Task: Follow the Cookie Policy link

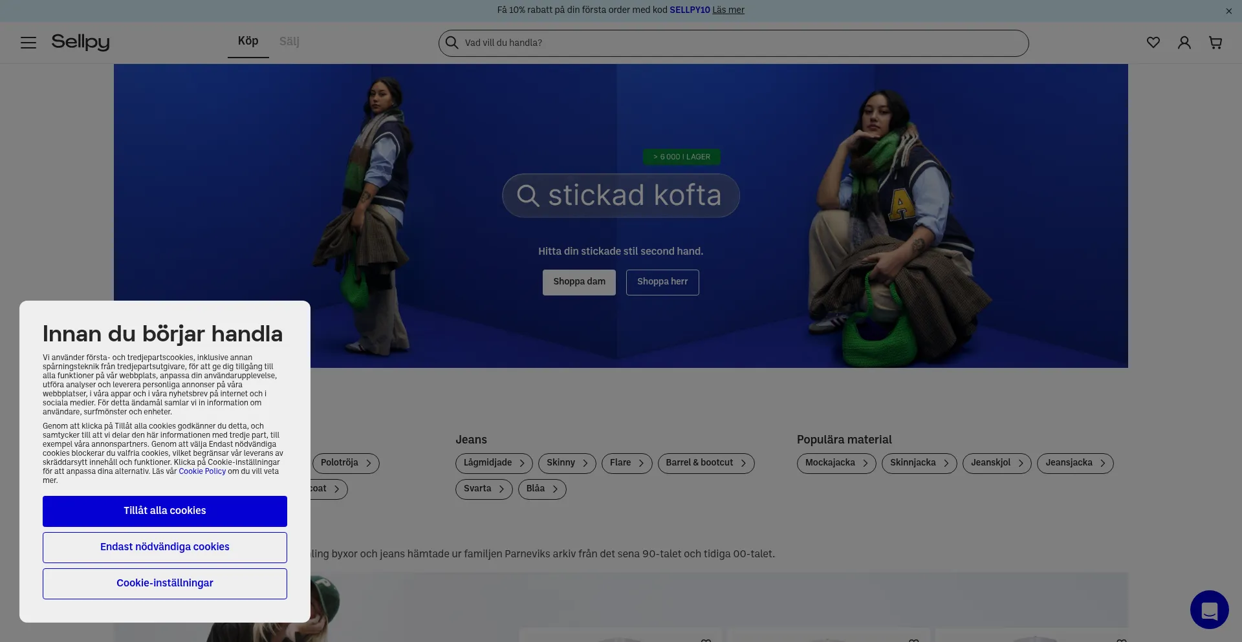Action: click(202, 471)
